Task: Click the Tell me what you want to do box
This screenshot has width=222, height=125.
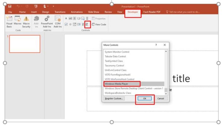Action: (183, 12)
